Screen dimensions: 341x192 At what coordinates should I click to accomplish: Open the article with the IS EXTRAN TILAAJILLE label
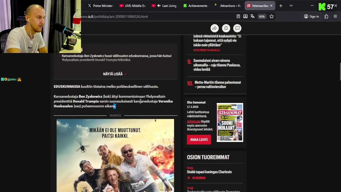tap(217, 41)
